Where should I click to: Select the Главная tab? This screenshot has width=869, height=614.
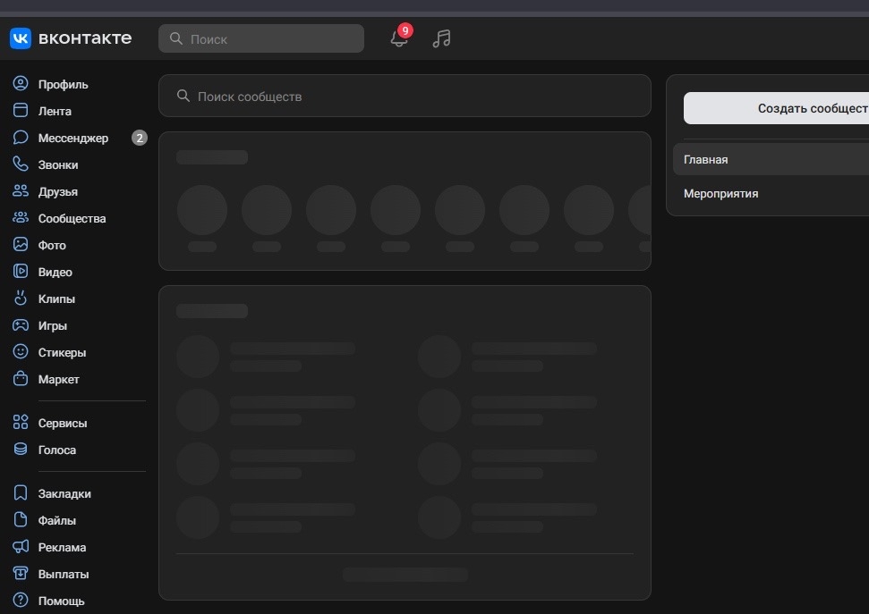point(771,159)
